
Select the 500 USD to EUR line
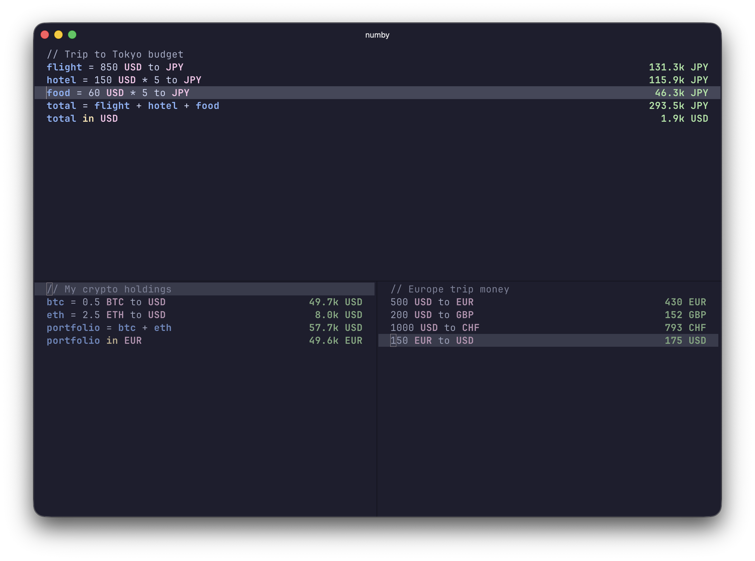(x=432, y=302)
